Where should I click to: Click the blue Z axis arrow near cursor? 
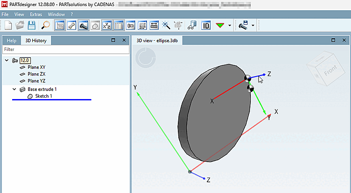coord(258,76)
